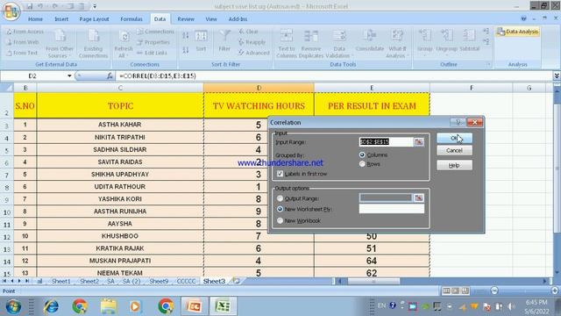Screen dimensions: 561x316
Task: Click Connections button in ribbon
Action: (x=155, y=32)
